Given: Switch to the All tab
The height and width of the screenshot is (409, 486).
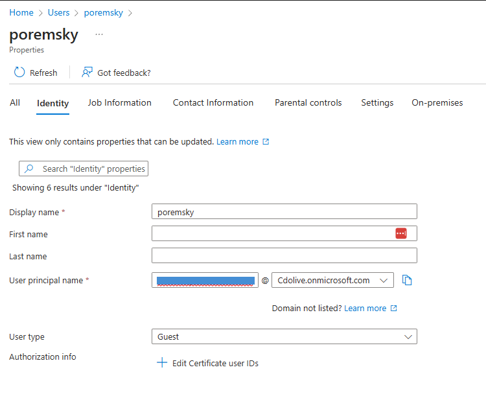Looking at the screenshot, I should [x=15, y=102].
